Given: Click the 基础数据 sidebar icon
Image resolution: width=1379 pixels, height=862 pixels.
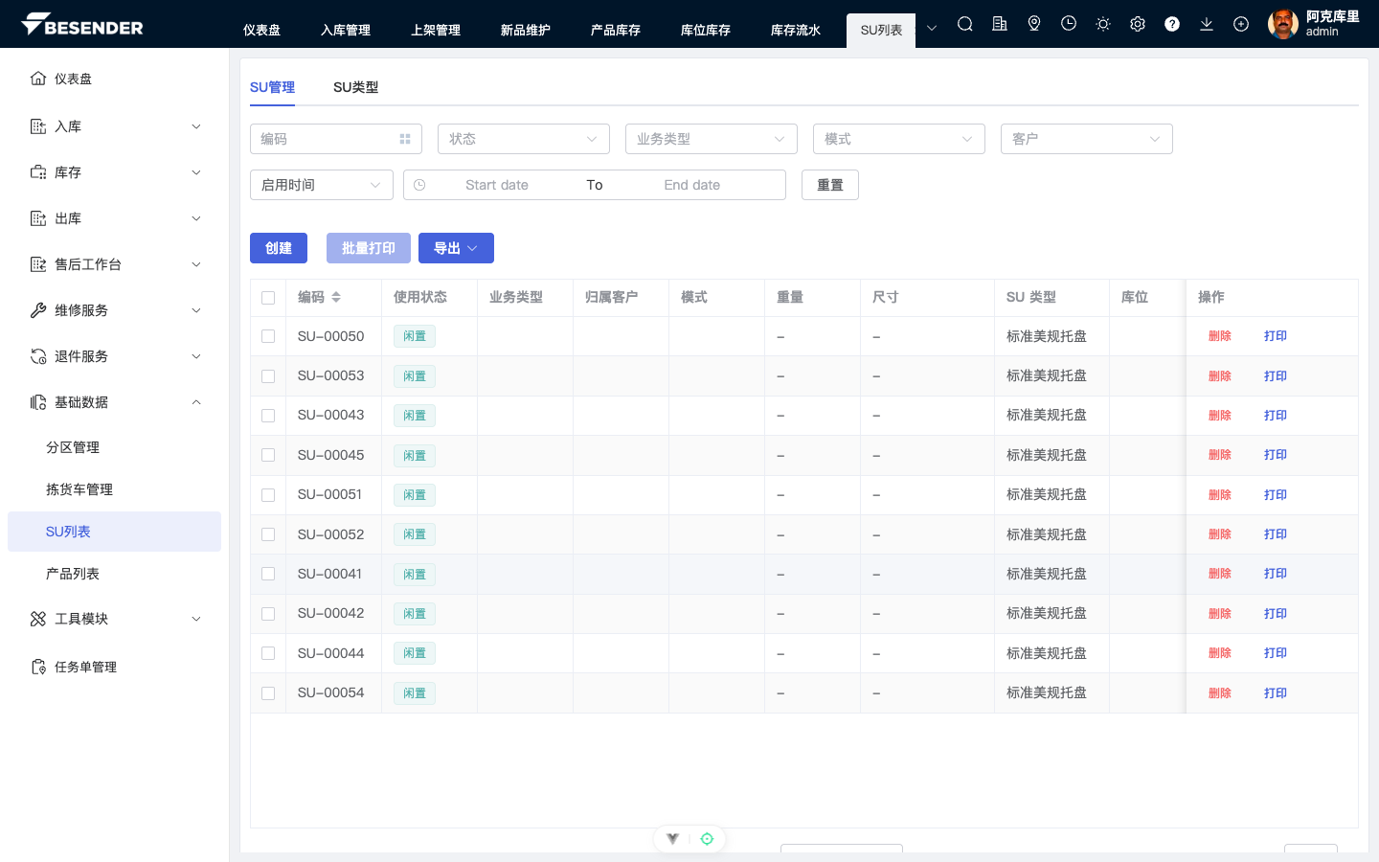Looking at the screenshot, I should pos(38,402).
